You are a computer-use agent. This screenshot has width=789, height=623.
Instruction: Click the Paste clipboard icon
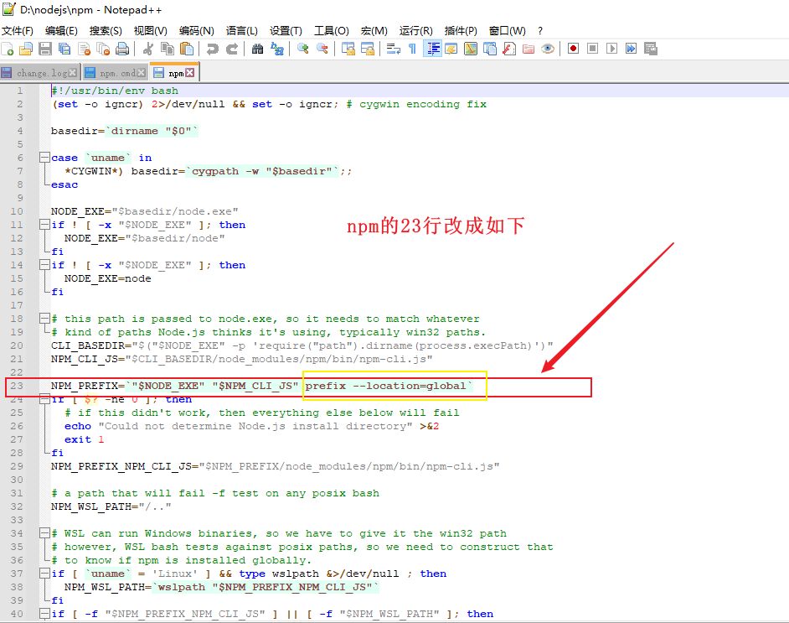(187, 49)
